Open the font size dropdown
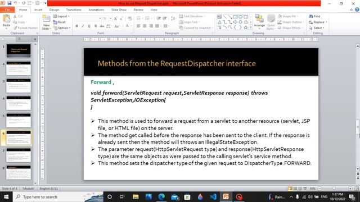The height and width of the screenshot is (202, 360). (x=110, y=19)
